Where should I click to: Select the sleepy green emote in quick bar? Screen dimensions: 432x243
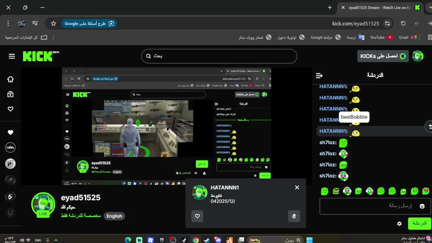(324, 191)
